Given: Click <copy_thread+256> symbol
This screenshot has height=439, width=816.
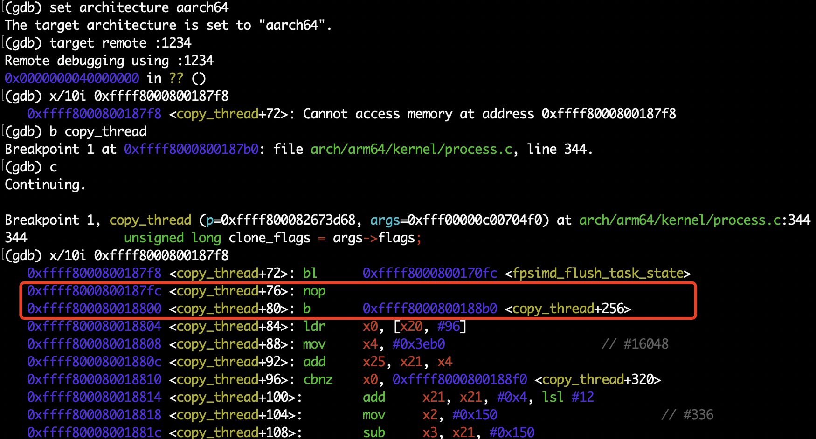Looking at the screenshot, I should (x=568, y=309).
